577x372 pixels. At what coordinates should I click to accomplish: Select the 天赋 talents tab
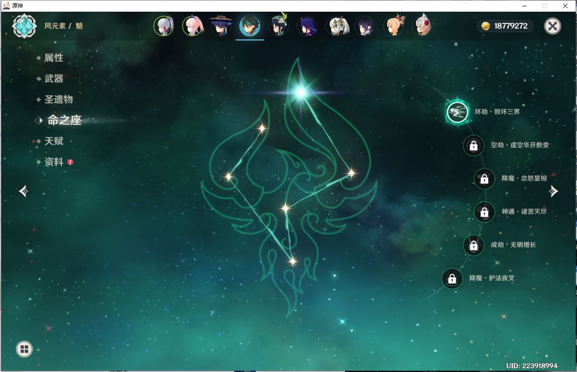point(54,141)
